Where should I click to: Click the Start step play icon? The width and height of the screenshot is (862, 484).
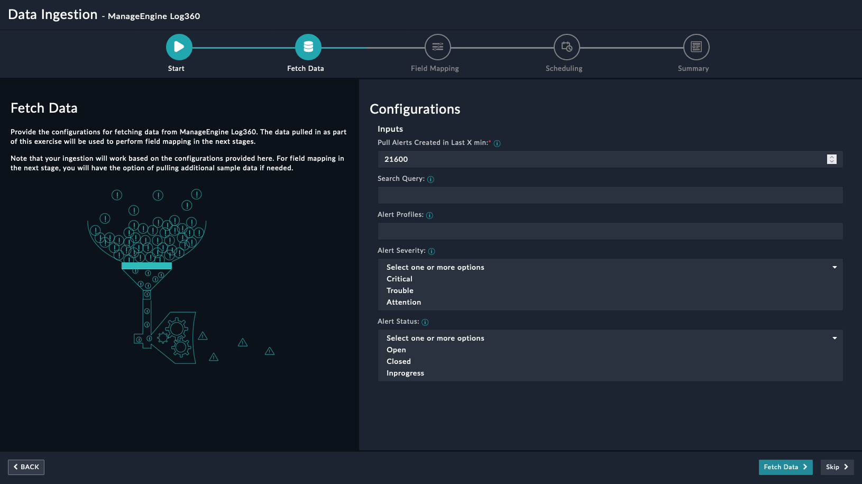coord(179,47)
